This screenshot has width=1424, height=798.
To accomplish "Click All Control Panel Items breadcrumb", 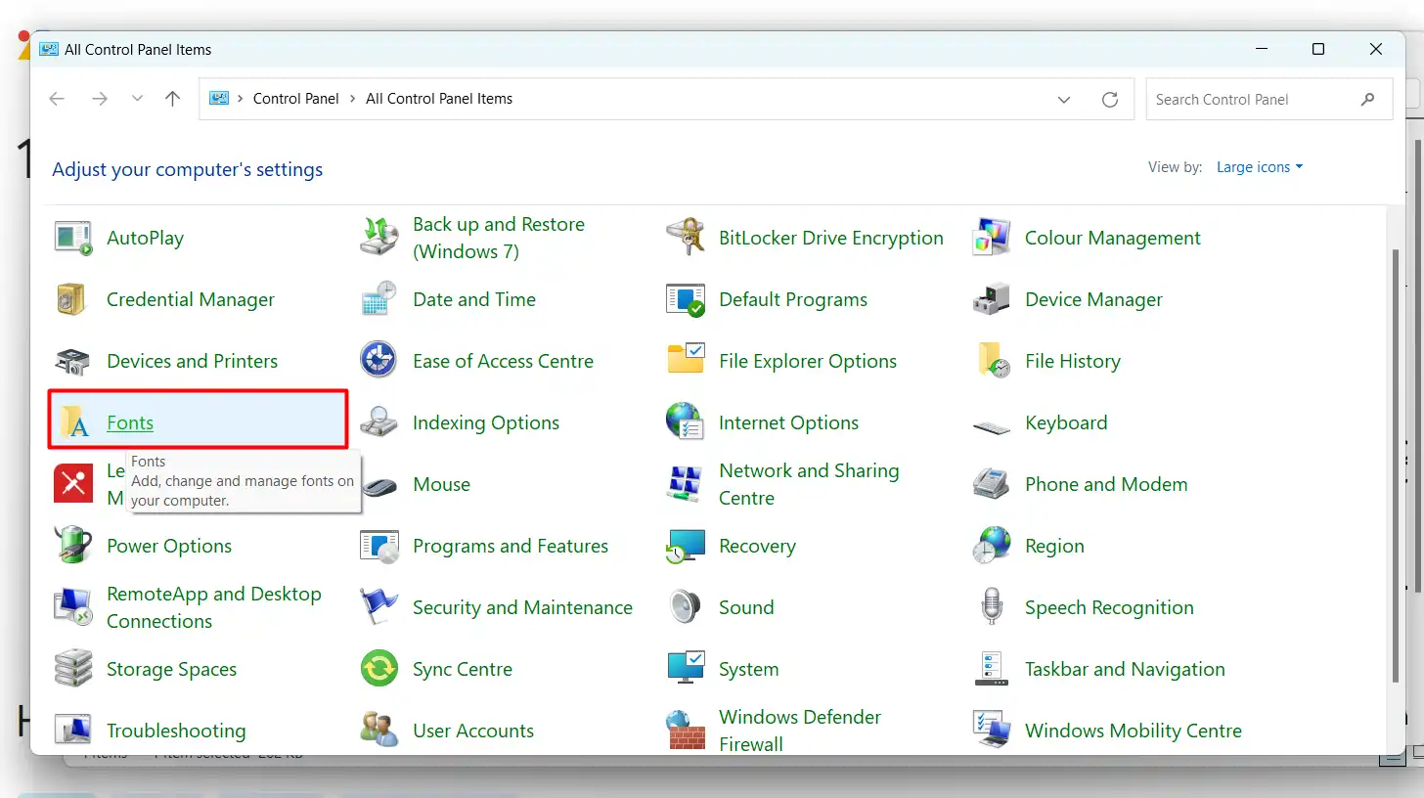I will [439, 99].
